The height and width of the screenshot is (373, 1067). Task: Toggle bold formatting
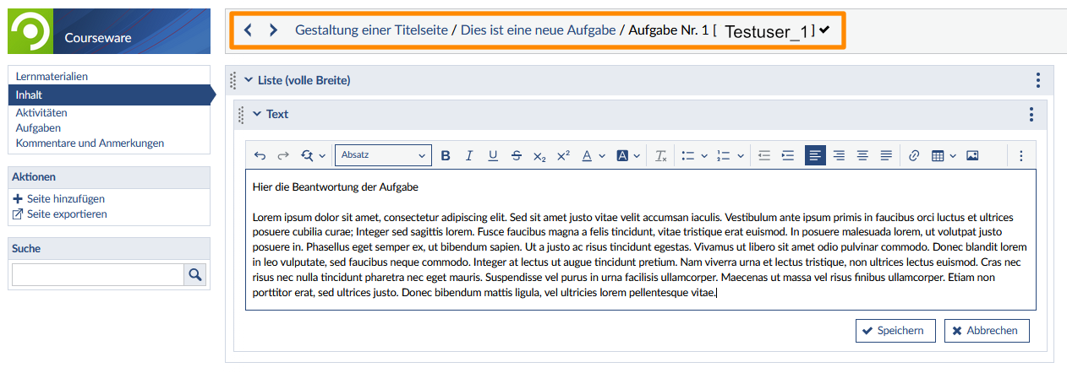446,156
